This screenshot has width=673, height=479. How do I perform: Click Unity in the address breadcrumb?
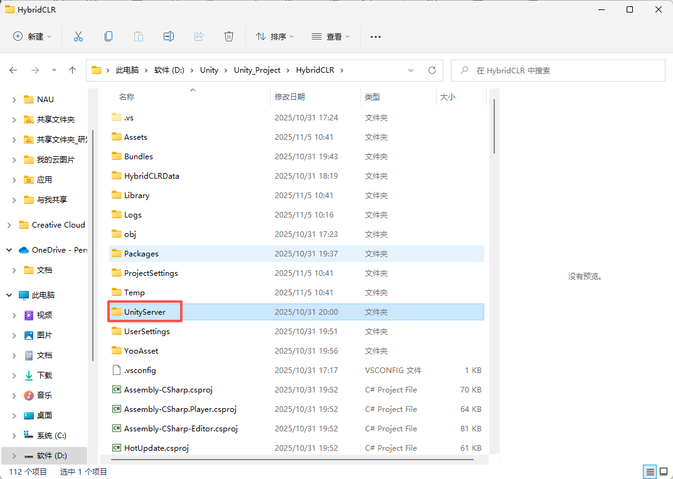pos(209,70)
